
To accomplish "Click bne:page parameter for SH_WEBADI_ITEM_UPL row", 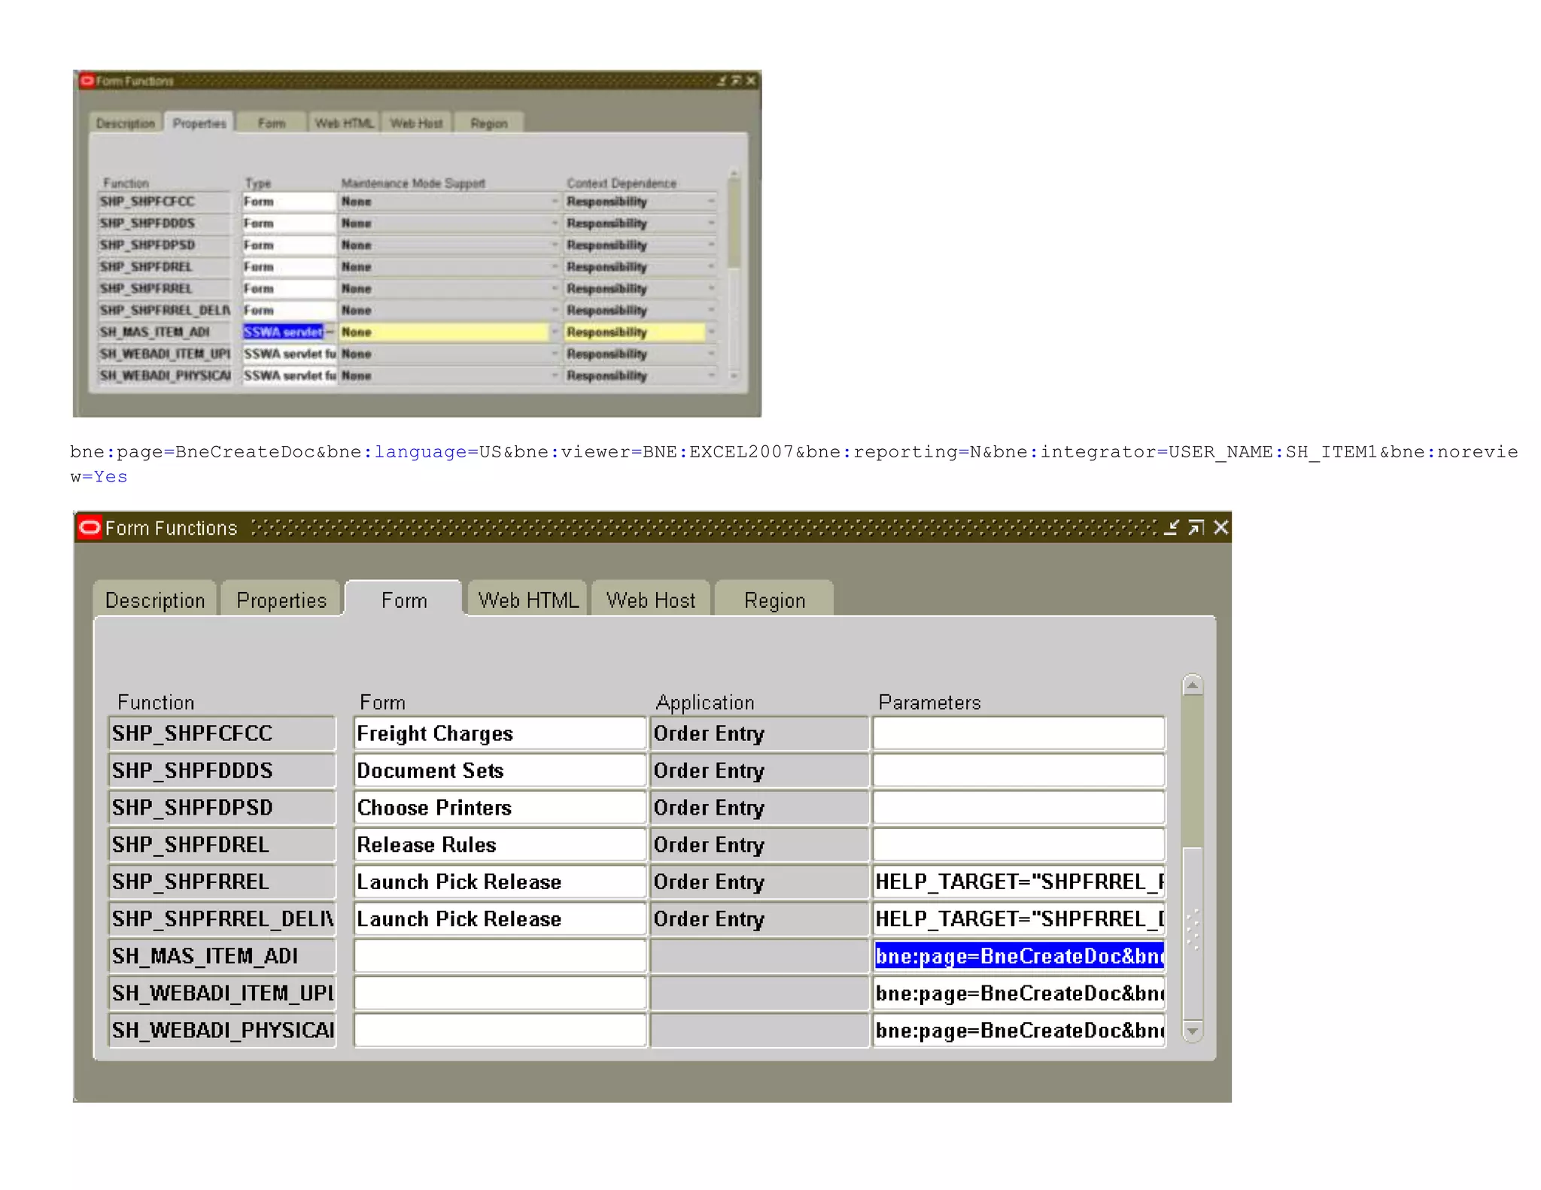I will click(x=1019, y=993).
